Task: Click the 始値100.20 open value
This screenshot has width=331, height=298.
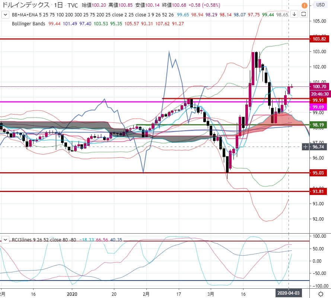Action: pyautogui.click(x=94, y=5)
